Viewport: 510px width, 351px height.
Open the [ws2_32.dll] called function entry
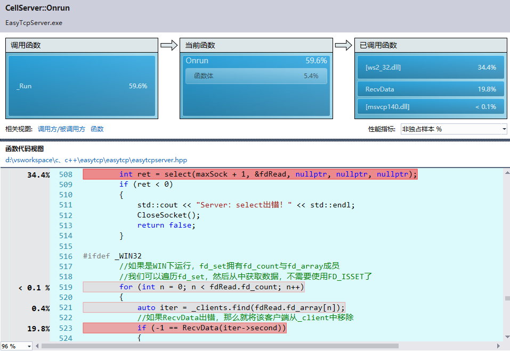tap(431, 68)
